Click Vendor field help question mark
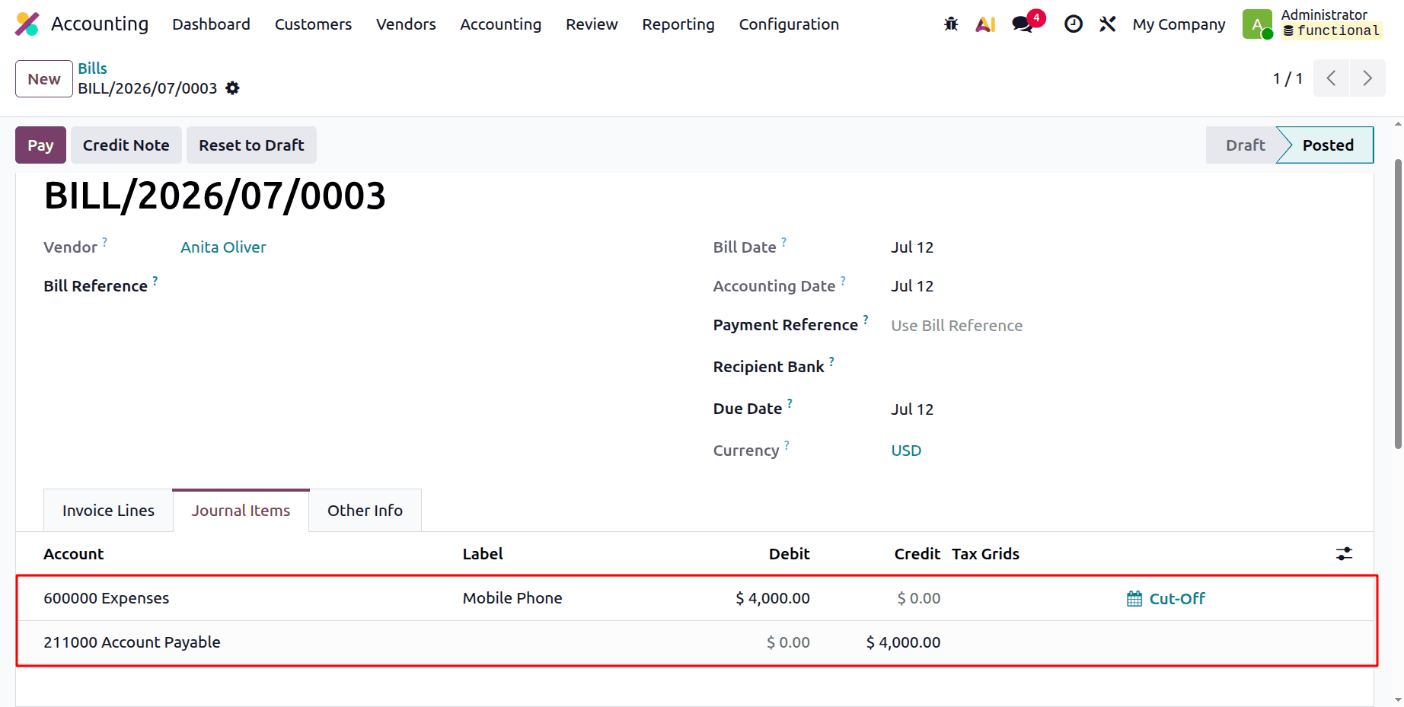Screen dimensions: 1404x707 105,242
